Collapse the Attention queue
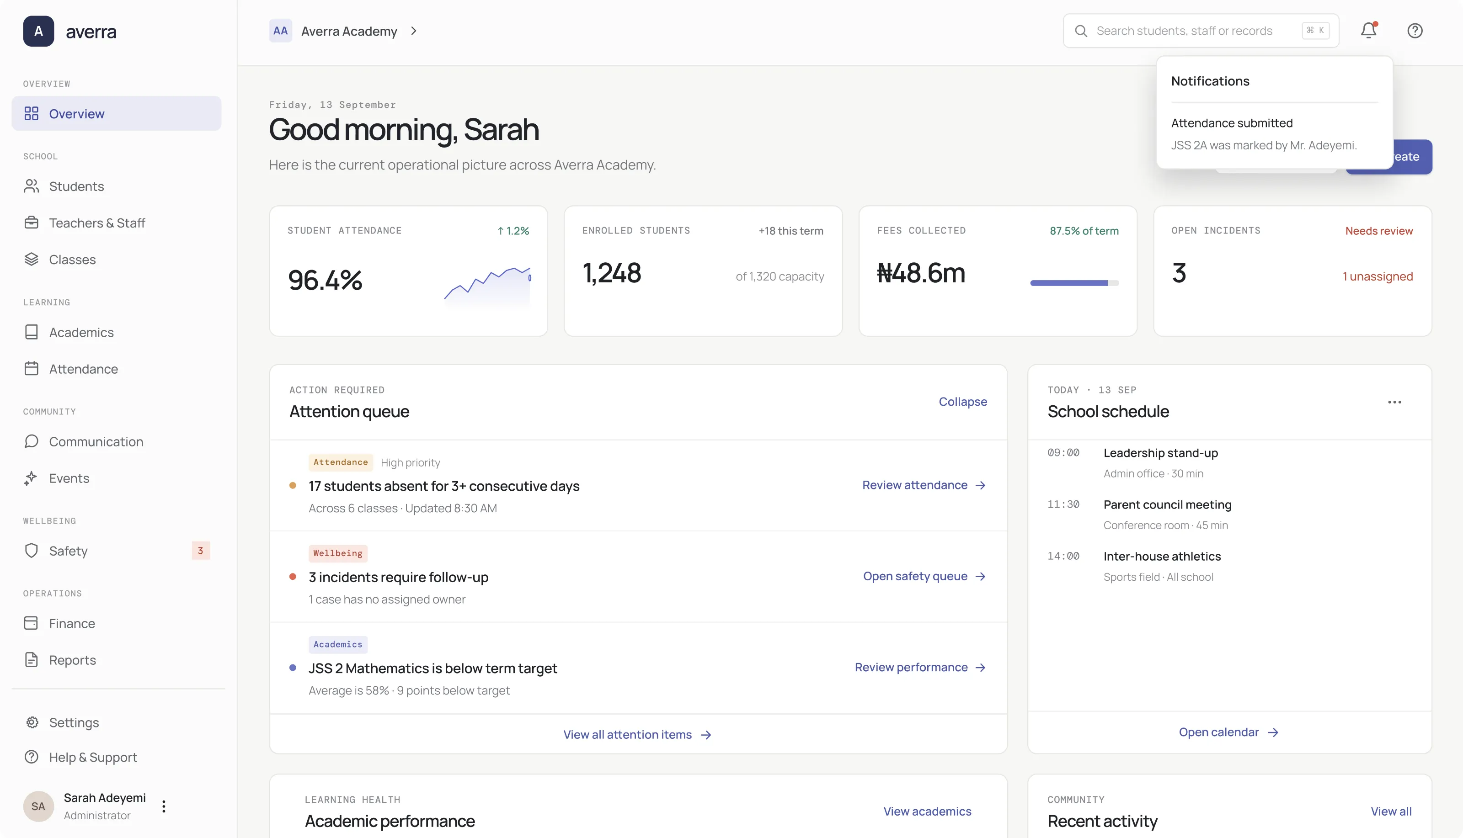This screenshot has height=838, width=1463. pos(963,402)
